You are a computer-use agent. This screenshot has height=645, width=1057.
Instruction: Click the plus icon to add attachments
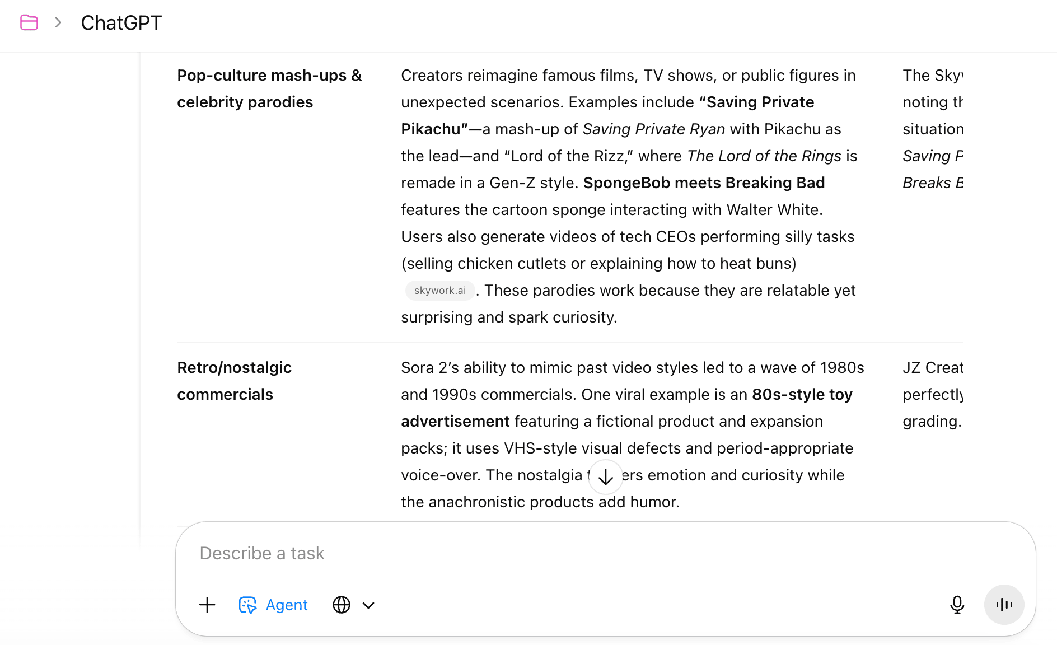point(207,605)
